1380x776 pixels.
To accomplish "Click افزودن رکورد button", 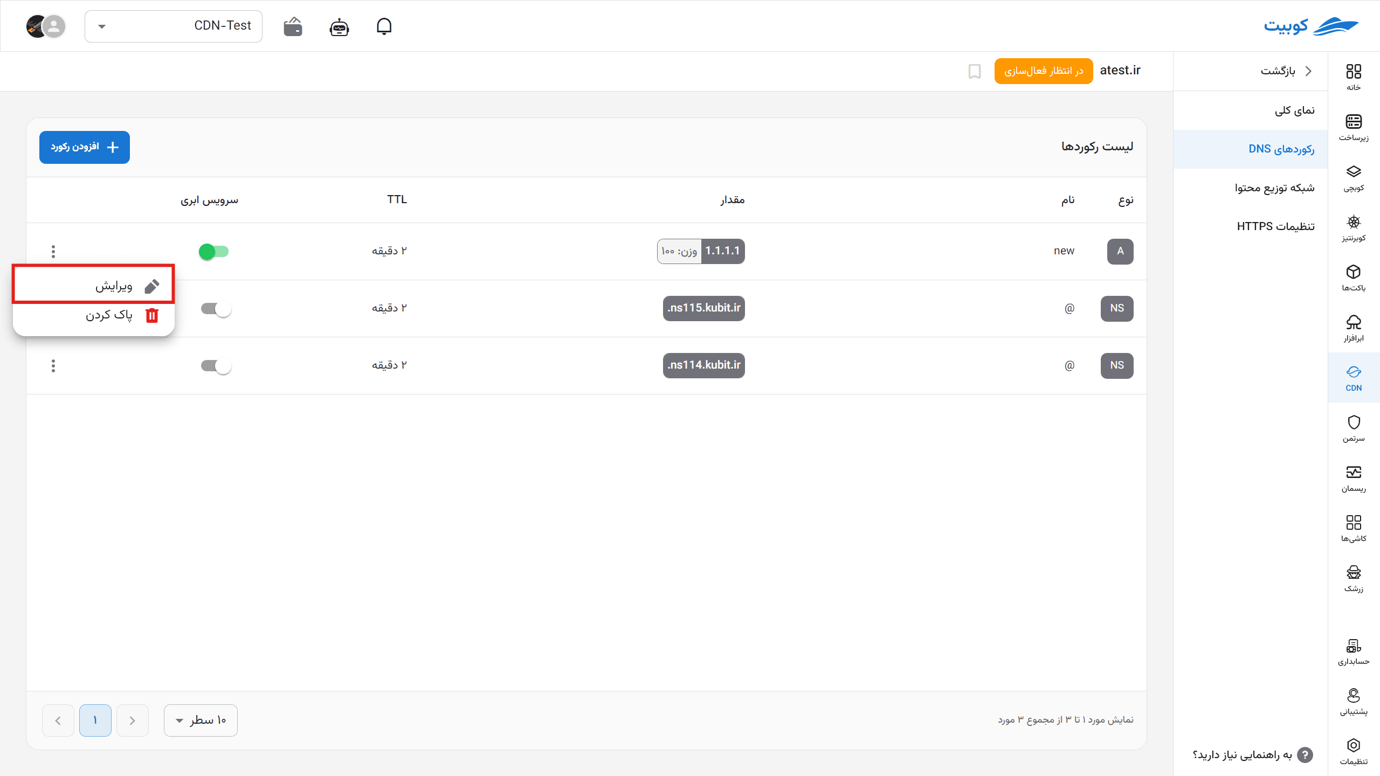I will coord(85,147).
